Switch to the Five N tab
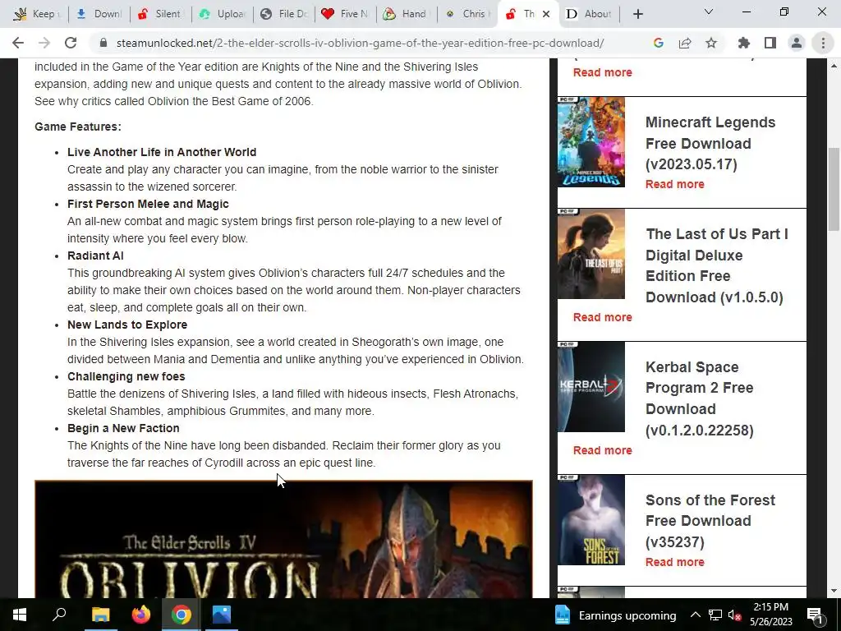Viewport: 841px width, 631px height. point(346,14)
